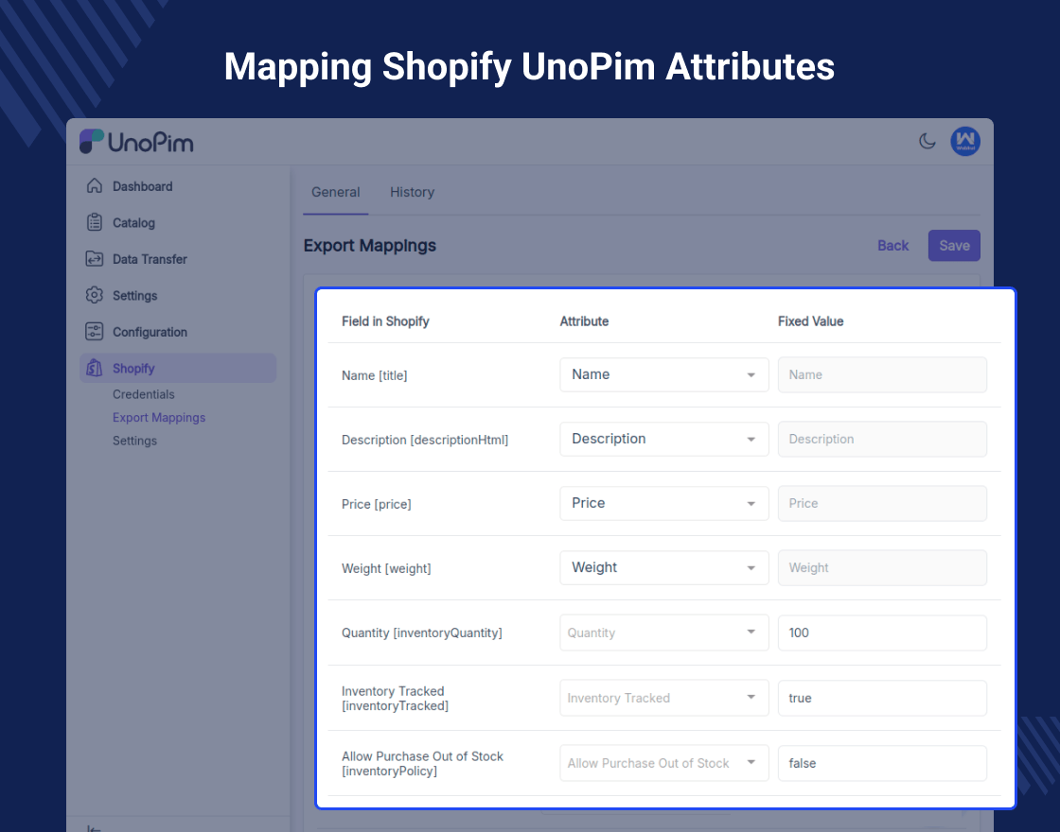The image size is (1060, 832).
Task: Switch to the History tab
Action: (412, 192)
